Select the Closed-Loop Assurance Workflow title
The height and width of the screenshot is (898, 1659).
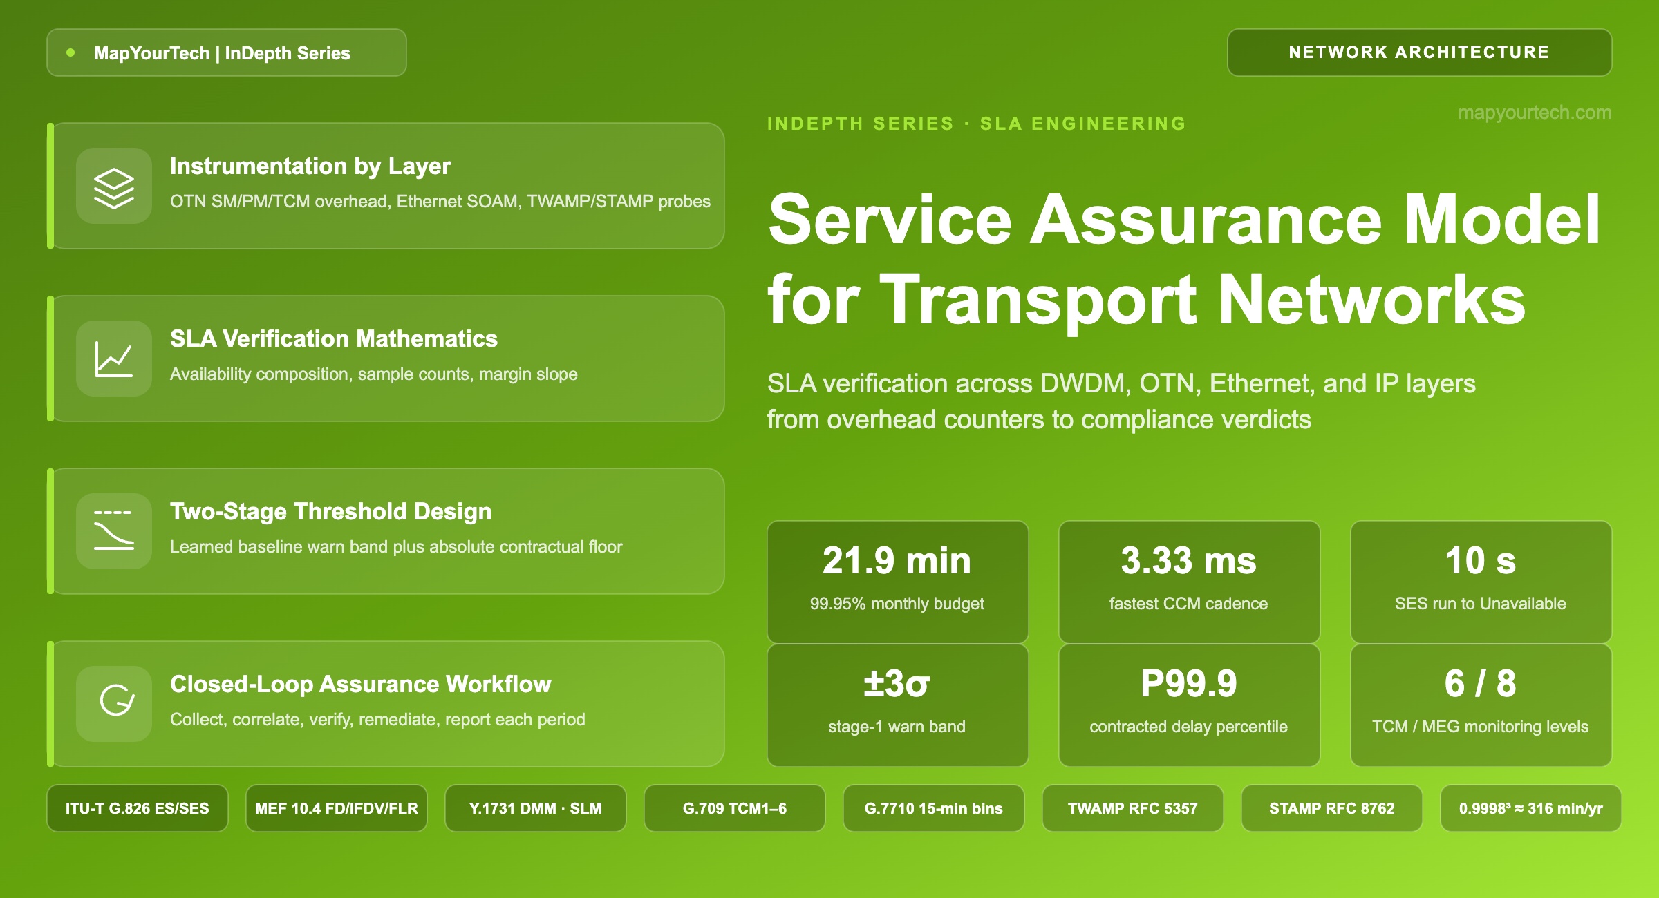(x=361, y=684)
